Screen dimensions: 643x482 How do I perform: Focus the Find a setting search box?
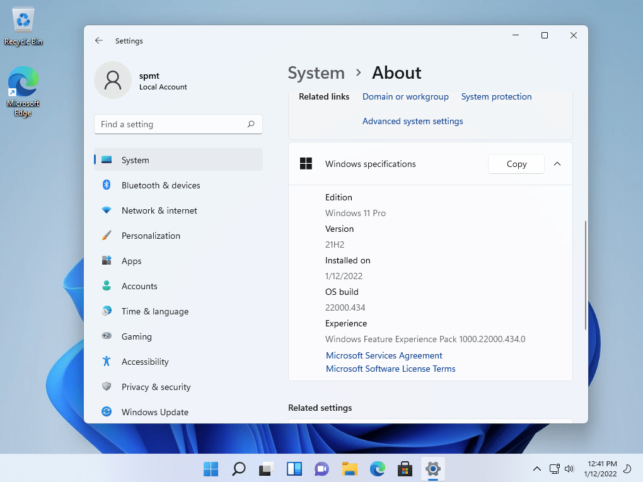(178, 123)
